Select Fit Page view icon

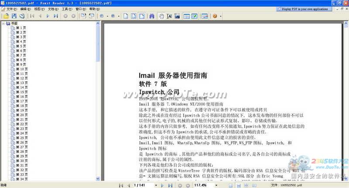[134, 16]
